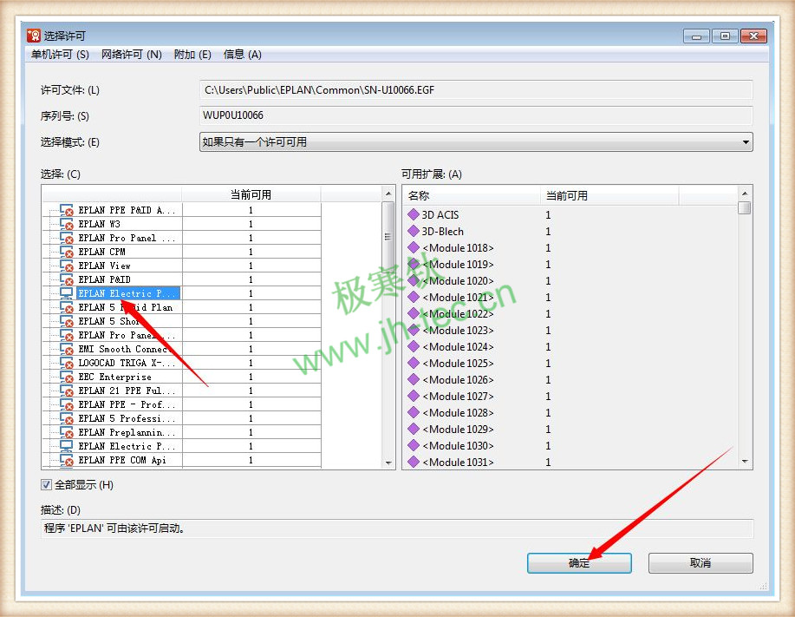Screen dimensions: 795x617
Task: Open the 单机许可 (S) menu
Action: tap(60, 55)
